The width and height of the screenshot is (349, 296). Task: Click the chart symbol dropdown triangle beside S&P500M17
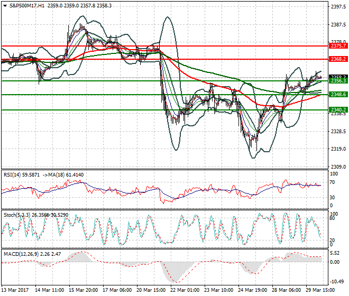point(5,6)
